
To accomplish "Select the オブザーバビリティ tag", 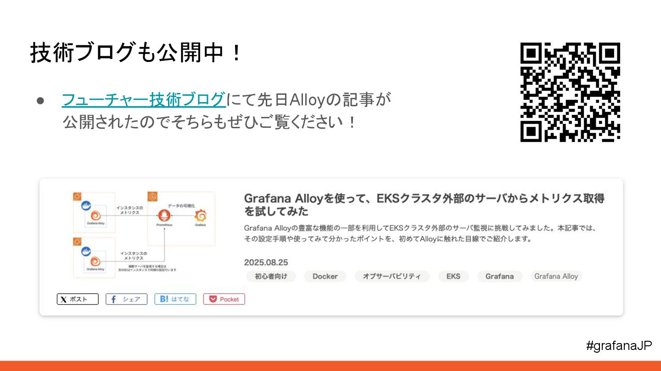I will pyautogui.click(x=392, y=276).
